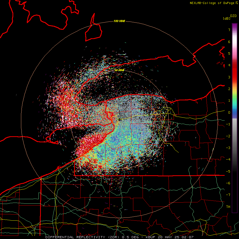Screen dimensions: 239x239
Task: Click the 50 NMI range ring label
Action: (x=119, y=70)
